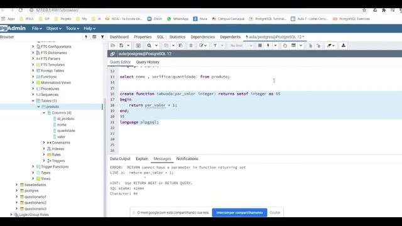Expand the FTS Configurations node

point(33,46)
